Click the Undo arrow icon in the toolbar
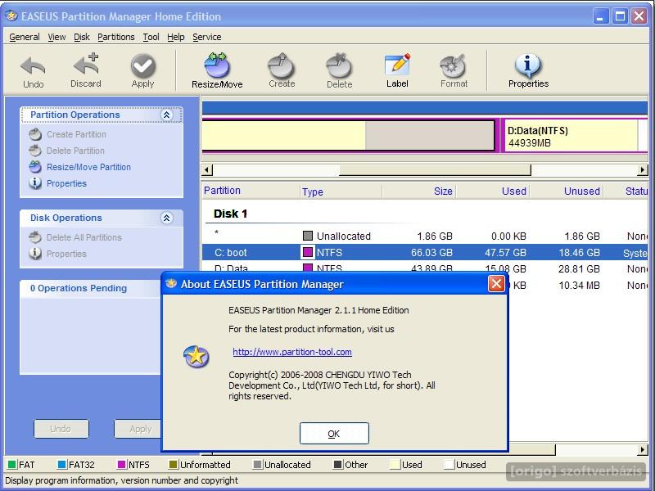Image resolution: width=655 pixels, height=491 pixels. click(33, 66)
